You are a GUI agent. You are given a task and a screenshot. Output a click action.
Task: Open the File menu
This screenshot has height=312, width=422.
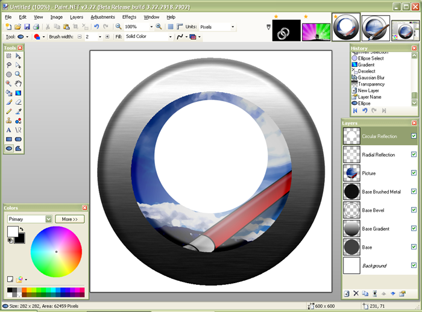click(x=8, y=17)
